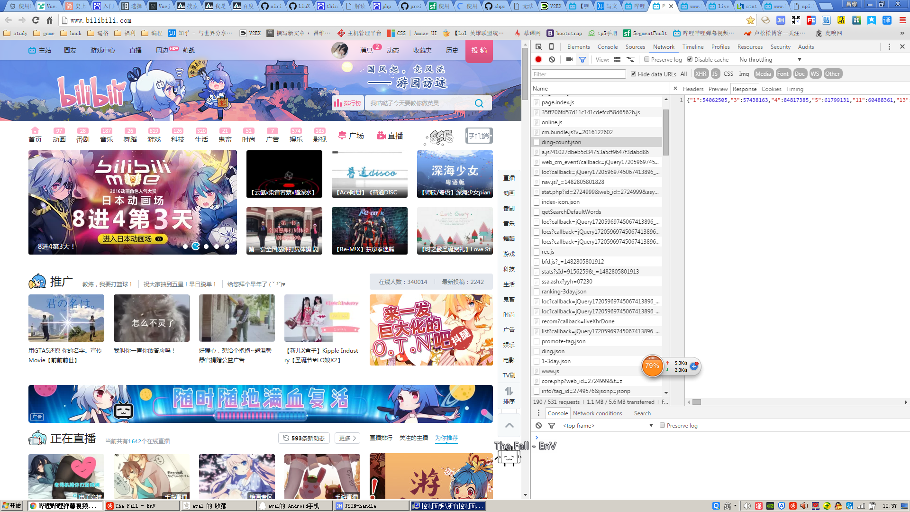Screen dimensions: 910x512
Task: Click the bilibili search magnifier icon
Action: (x=479, y=103)
